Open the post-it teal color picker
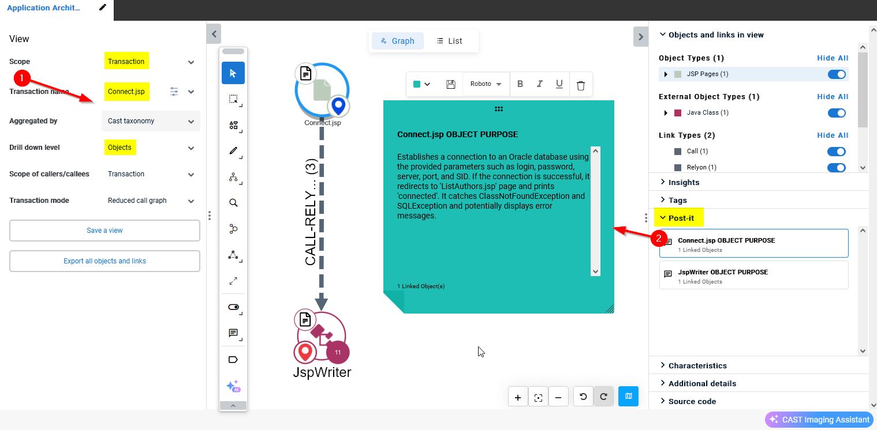The height and width of the screenshot is (430, 877). click(x=421, y=84)
